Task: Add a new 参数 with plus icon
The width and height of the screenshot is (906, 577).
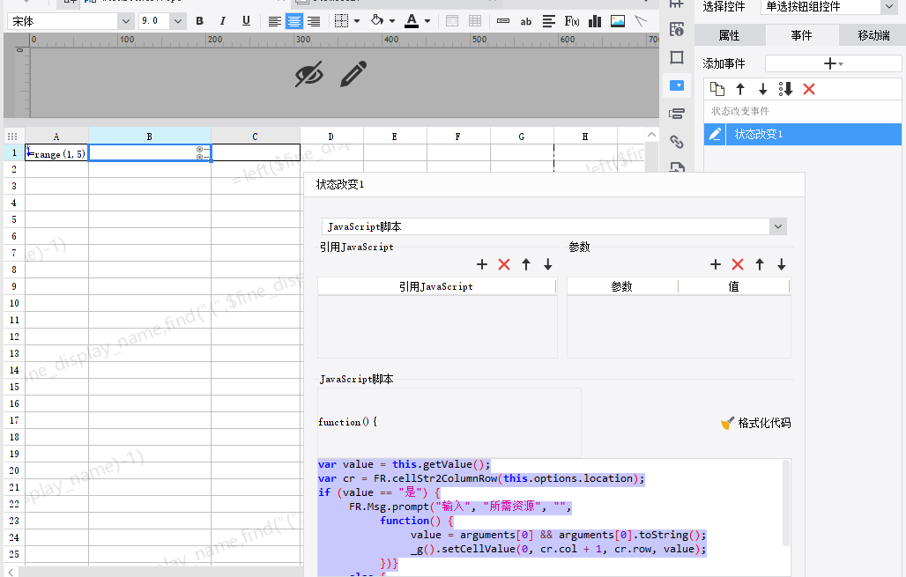Action: click(x=716, y=264)
